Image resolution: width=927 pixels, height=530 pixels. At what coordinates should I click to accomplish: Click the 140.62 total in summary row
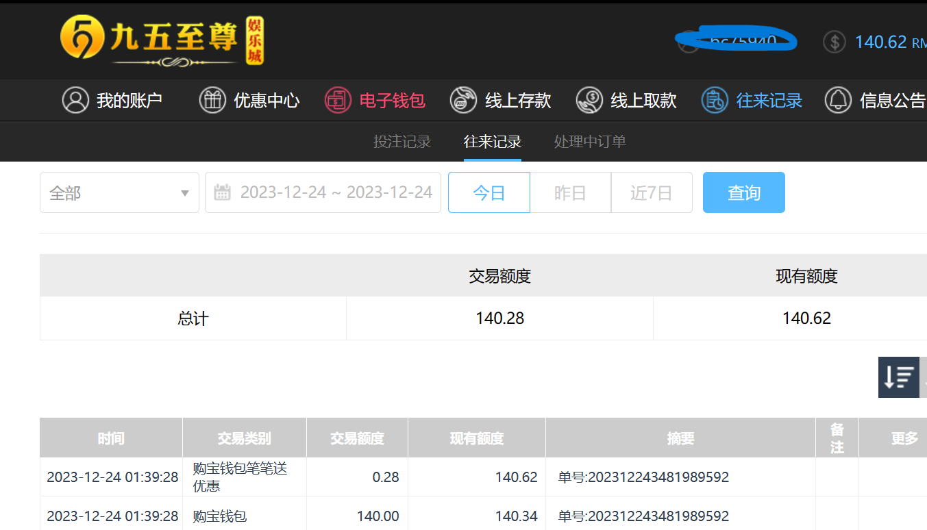(x=807, y=318)
